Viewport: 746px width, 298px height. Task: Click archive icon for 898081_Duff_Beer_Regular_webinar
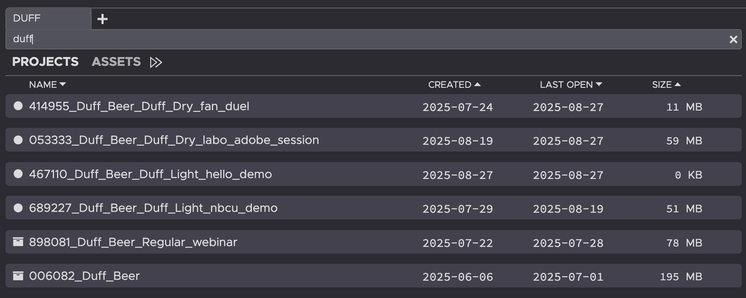[x=18, y=242]
